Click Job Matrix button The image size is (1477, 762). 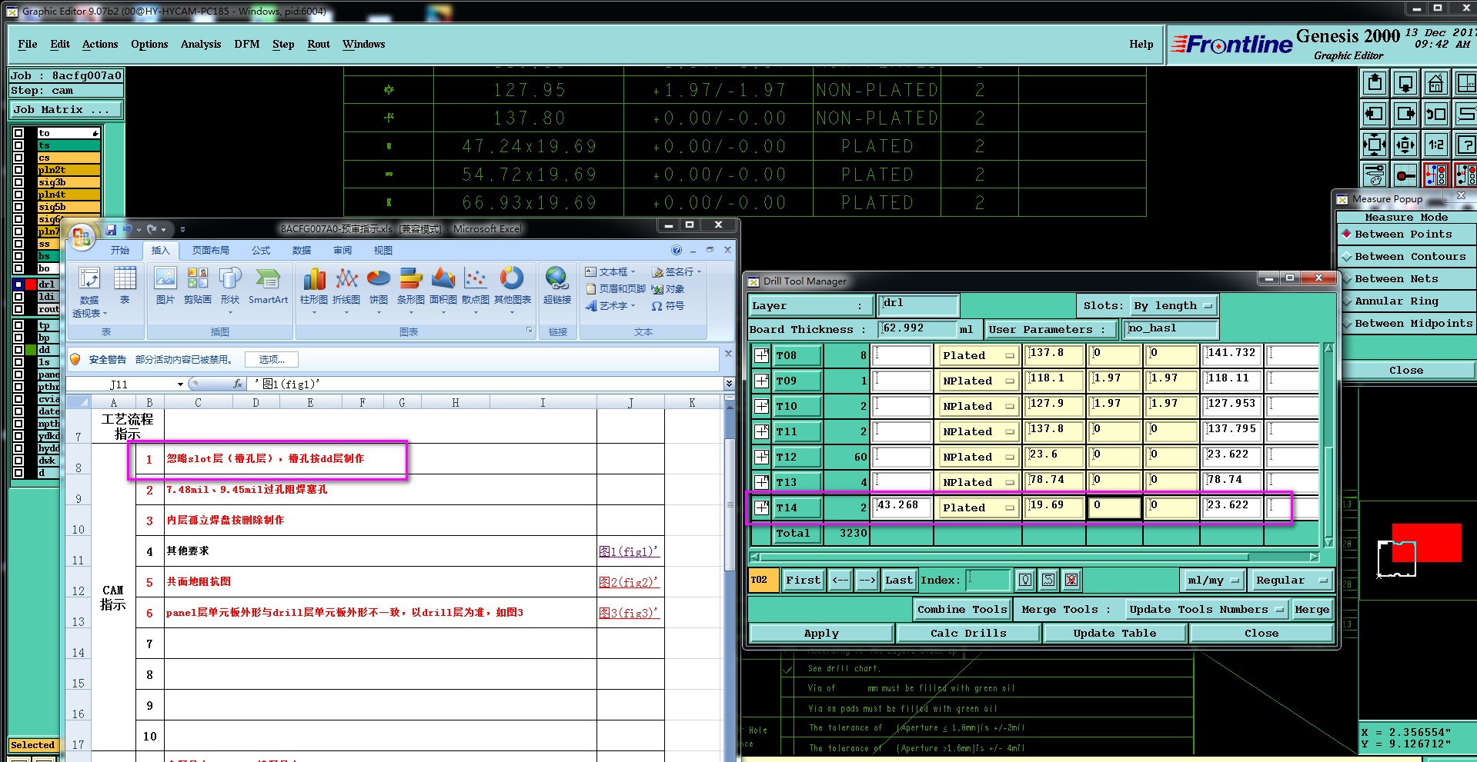click(66, 110)
